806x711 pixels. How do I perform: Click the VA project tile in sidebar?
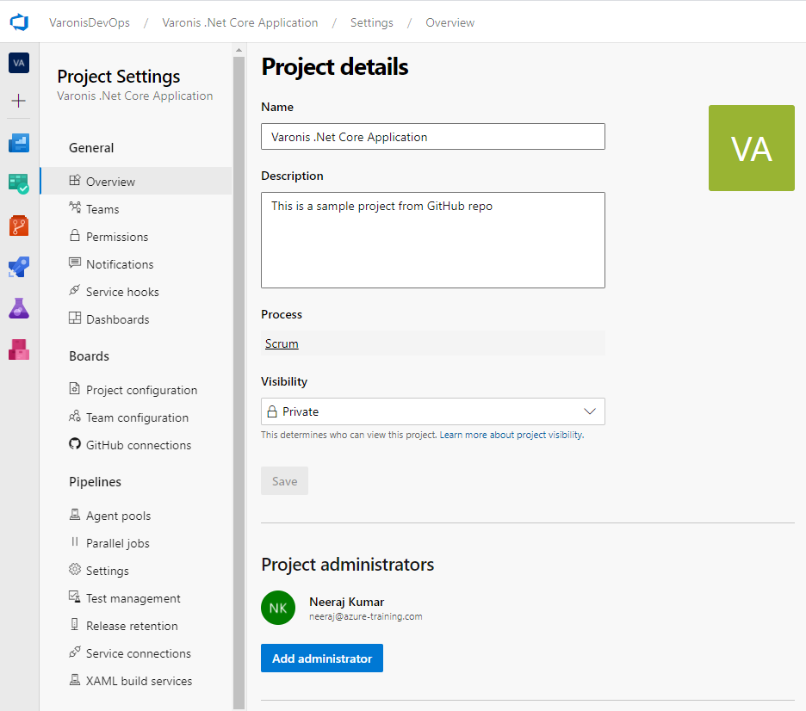(x=19, y=63)
